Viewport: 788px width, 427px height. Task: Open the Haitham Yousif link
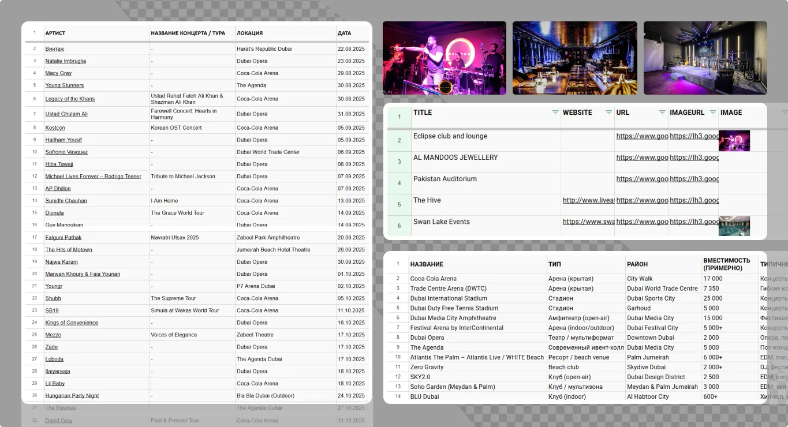pyautogui.click(x=64, y=140)
